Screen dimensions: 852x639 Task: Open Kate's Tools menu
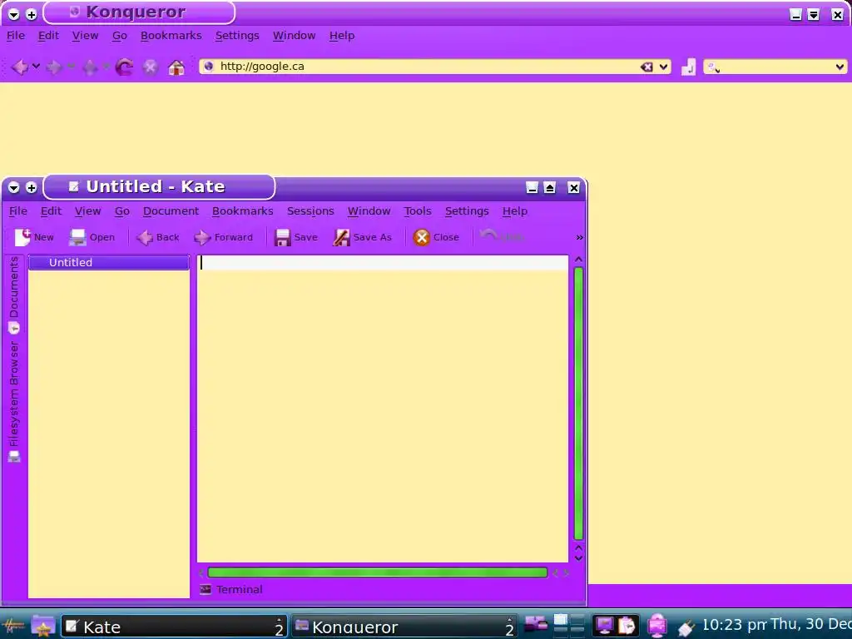418,211
